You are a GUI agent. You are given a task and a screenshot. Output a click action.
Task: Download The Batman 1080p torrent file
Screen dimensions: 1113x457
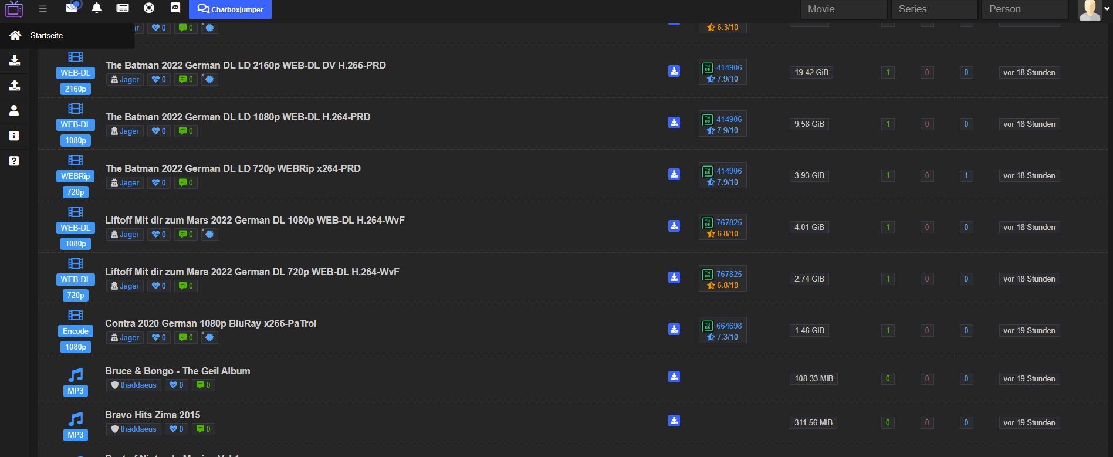click(x=674, y=123)
